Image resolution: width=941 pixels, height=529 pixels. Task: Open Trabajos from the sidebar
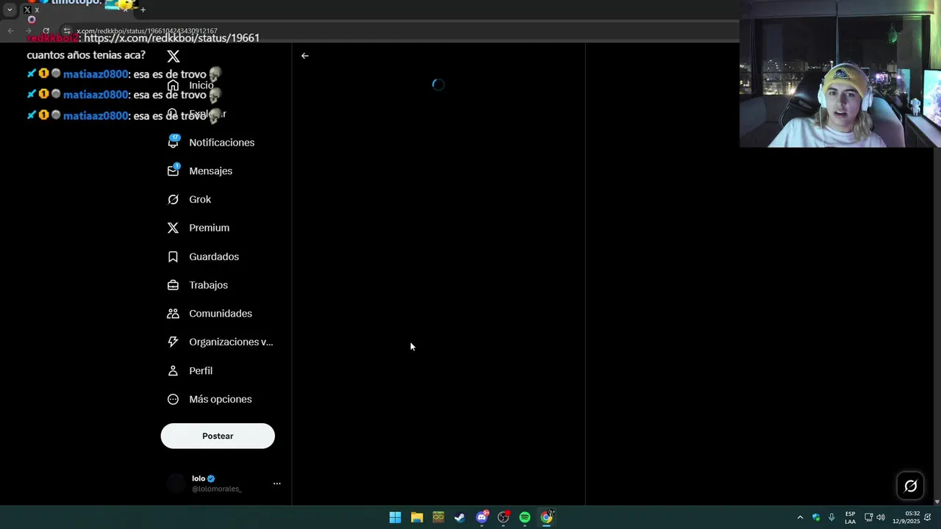[x=198, y=285]
